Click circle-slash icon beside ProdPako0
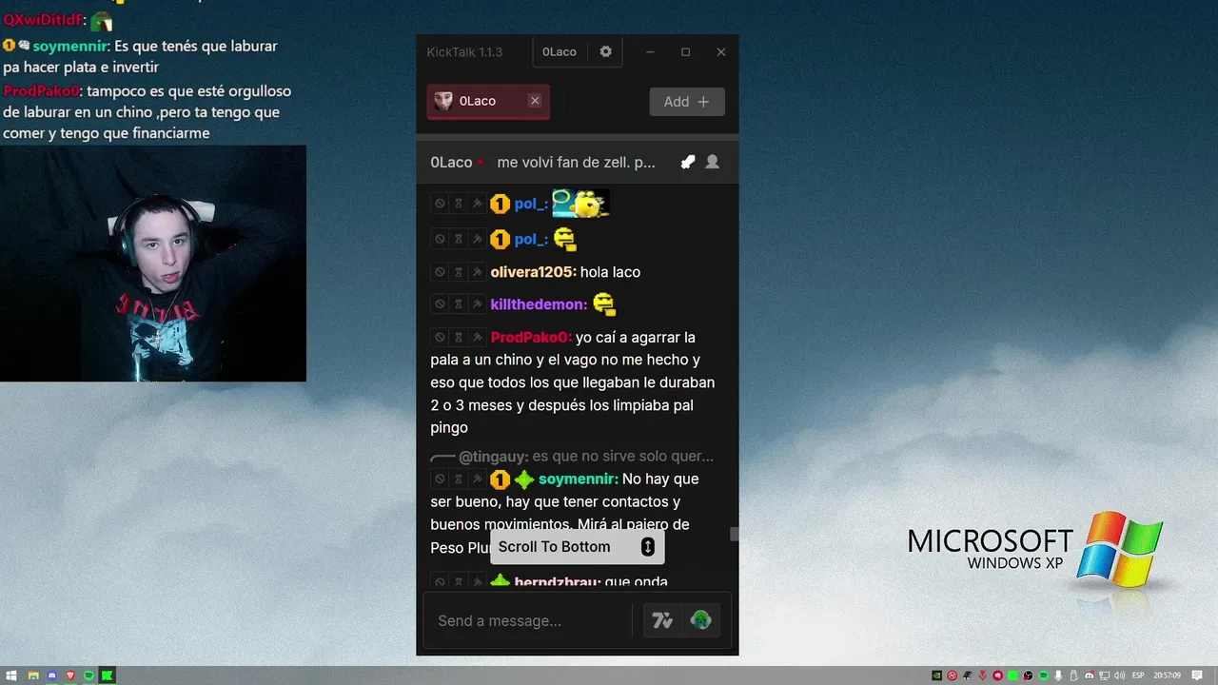The height and width of the screenshot is (685, 1218). [440, 338]
